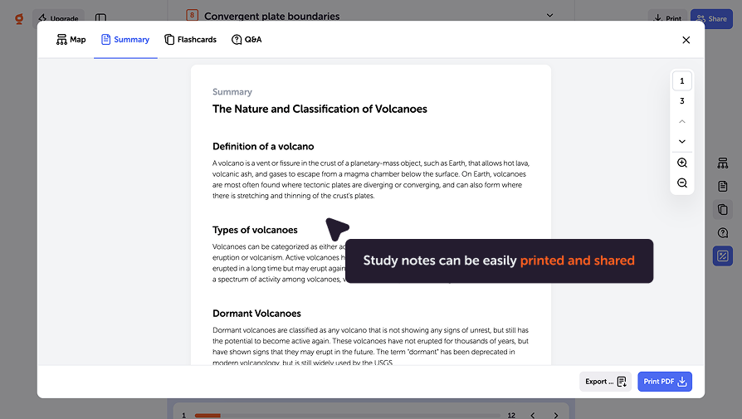The height and width of the screenshot is (419, 742).
Task: Click the slide number 8 badge
Action: [x=192, y=15]
